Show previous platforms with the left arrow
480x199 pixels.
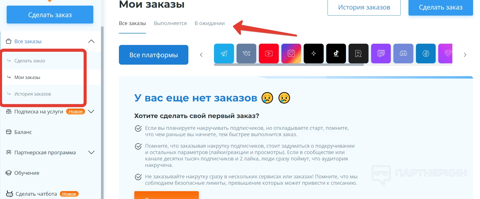tap(201, 55)
